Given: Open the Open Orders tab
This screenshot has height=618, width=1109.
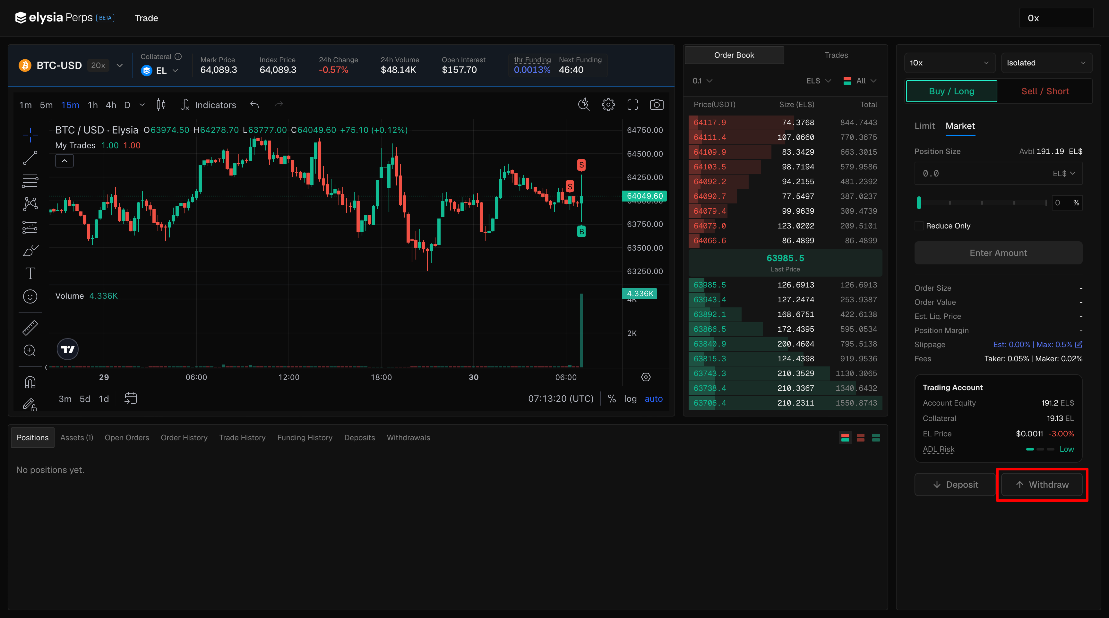Looking at the screenshot, I should (x=126, y=438).
